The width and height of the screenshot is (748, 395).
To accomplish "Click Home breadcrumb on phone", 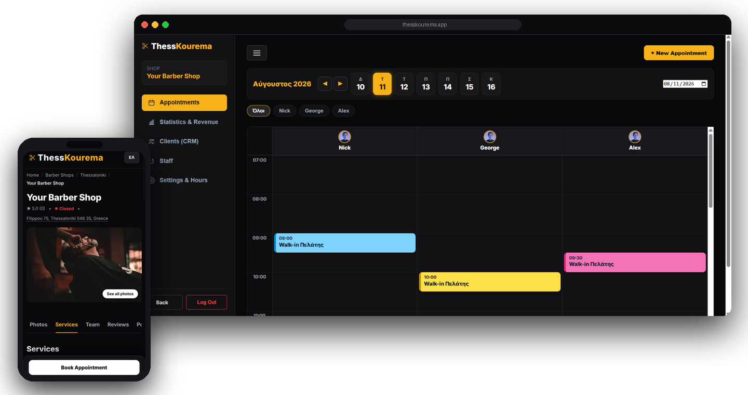I will (33, 175).
